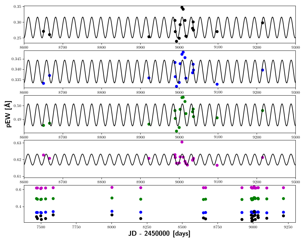Click the green dot near 8200 in bottom panel
The image size is (303, 242).
(x=141, y=199)
